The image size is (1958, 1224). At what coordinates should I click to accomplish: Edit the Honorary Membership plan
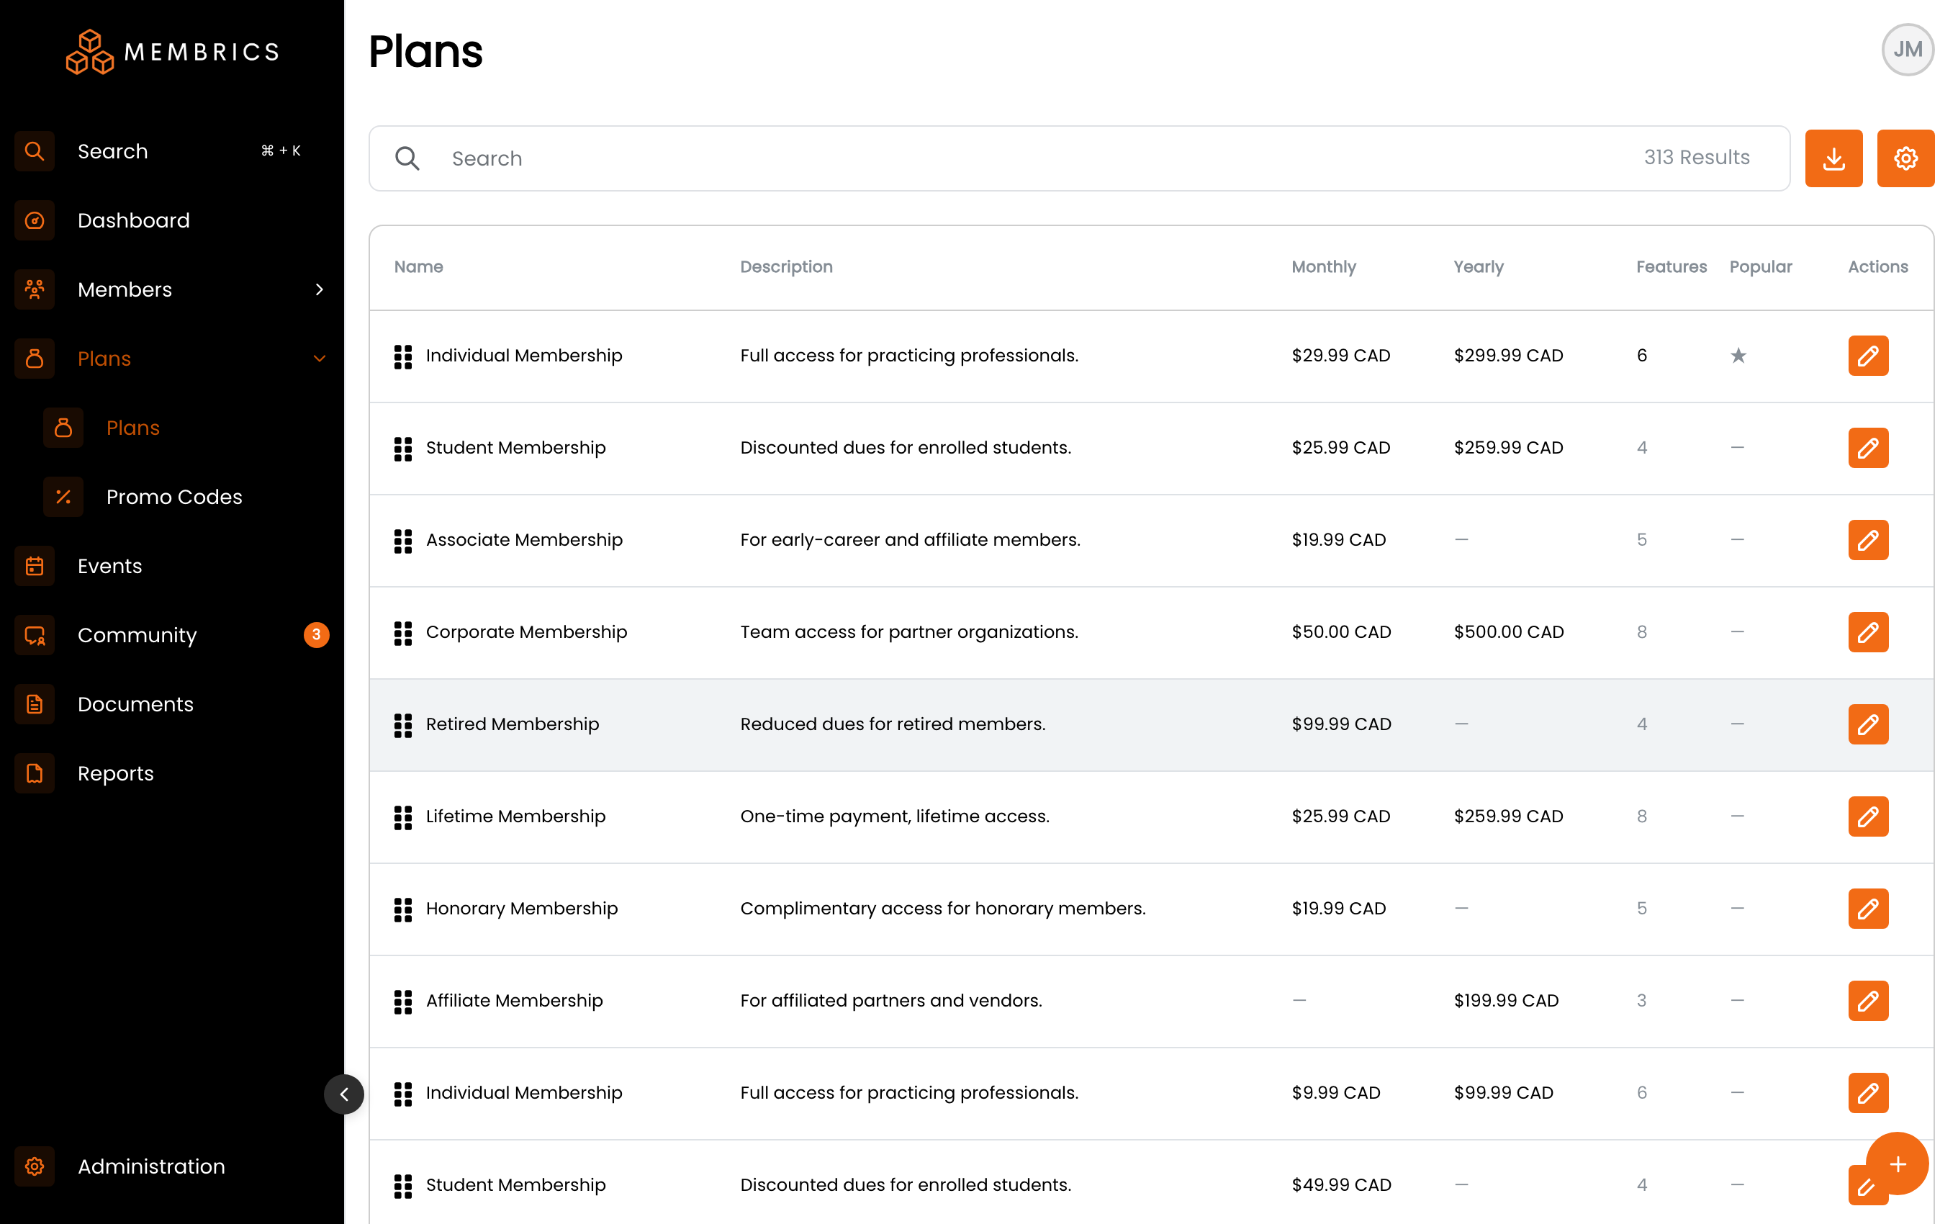pyautogui.click(x=1868, y=909)
